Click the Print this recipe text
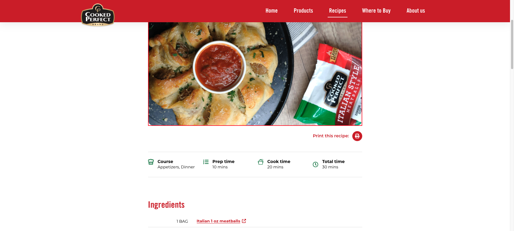Viewport: 514px width, 231px height. pos(331,136)
